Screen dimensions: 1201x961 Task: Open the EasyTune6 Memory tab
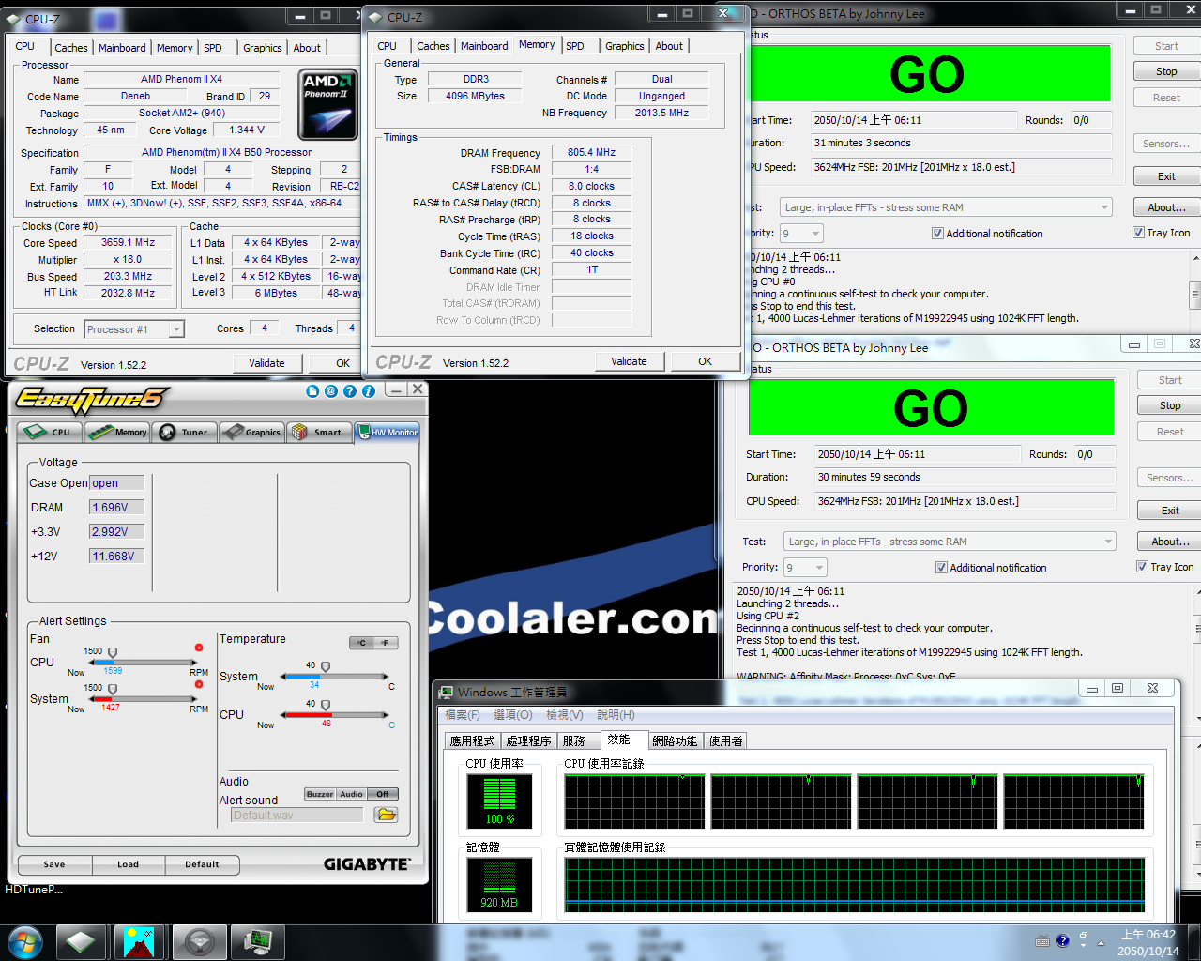[x=117, y=433]
